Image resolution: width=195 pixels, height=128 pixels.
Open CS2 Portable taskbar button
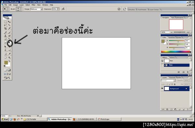tap(35, 119)
